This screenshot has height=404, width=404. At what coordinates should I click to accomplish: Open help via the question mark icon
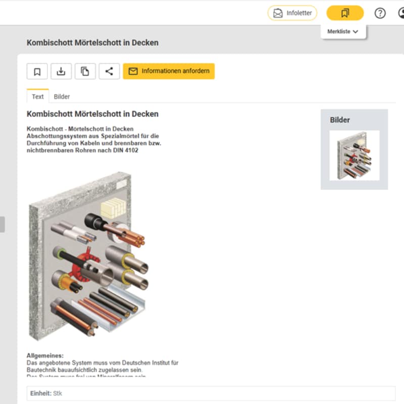click(x=380, y=13)
